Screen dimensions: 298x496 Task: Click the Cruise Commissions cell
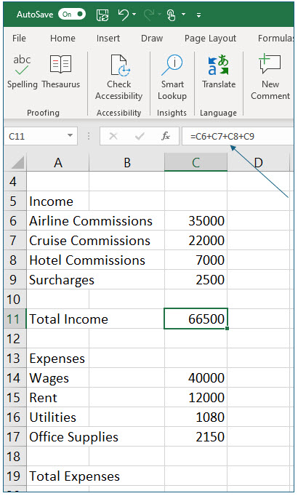coord(58,241)
